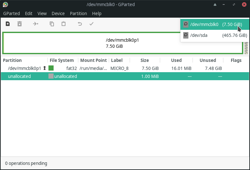Open the Partition menu
Viewport: 250px width, 170px height.
78,13
